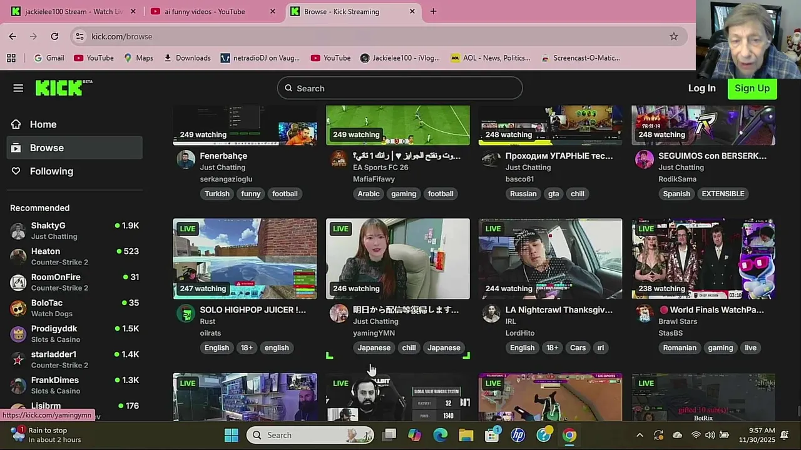This screenshot has width=801, height=450.
Task: Open RoomOnFire channel avatar
Action: (18, 282)
